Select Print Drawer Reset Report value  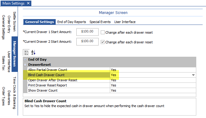click(153, 85)
